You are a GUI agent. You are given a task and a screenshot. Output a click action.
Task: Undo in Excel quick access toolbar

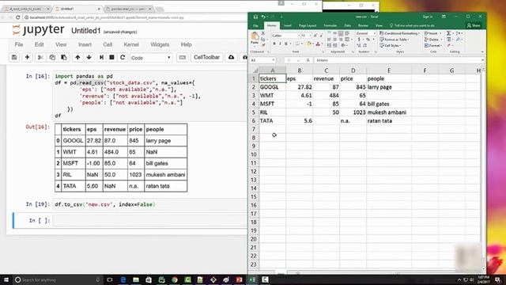tap(263, 17)
